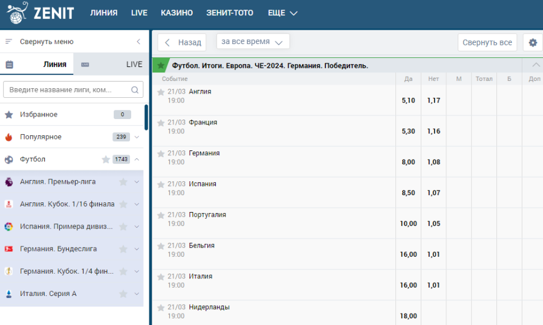Click the Назад button
The width and height of the screenshot is (543, 325).
coord(182,42)
